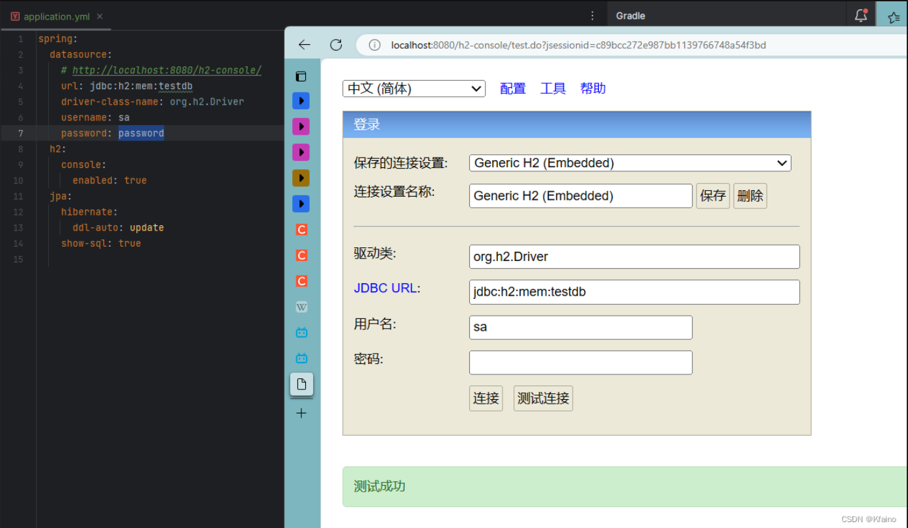Click the 'spring' key on line 1

click(55, 39)
